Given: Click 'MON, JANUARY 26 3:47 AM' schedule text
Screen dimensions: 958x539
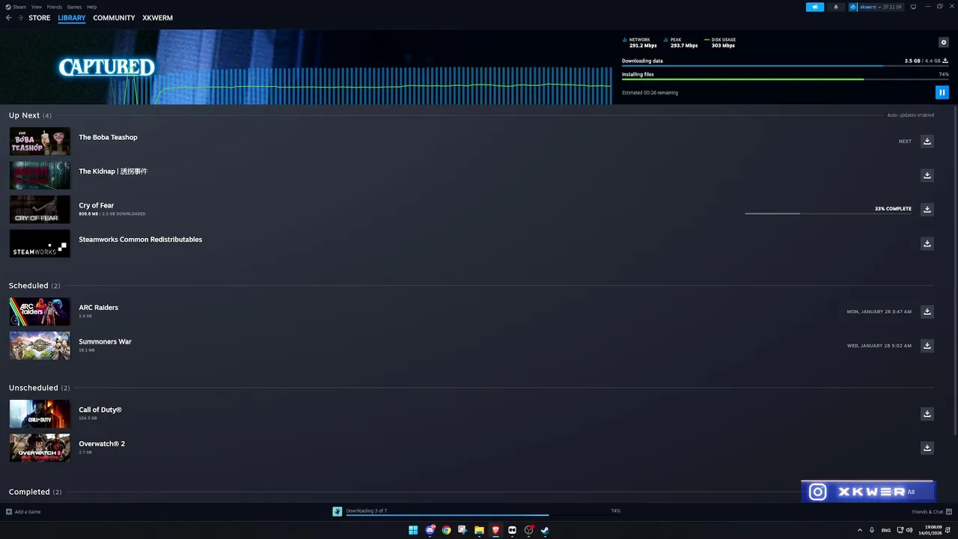Looking at the screenshot, I should click(x=879, y=311).
